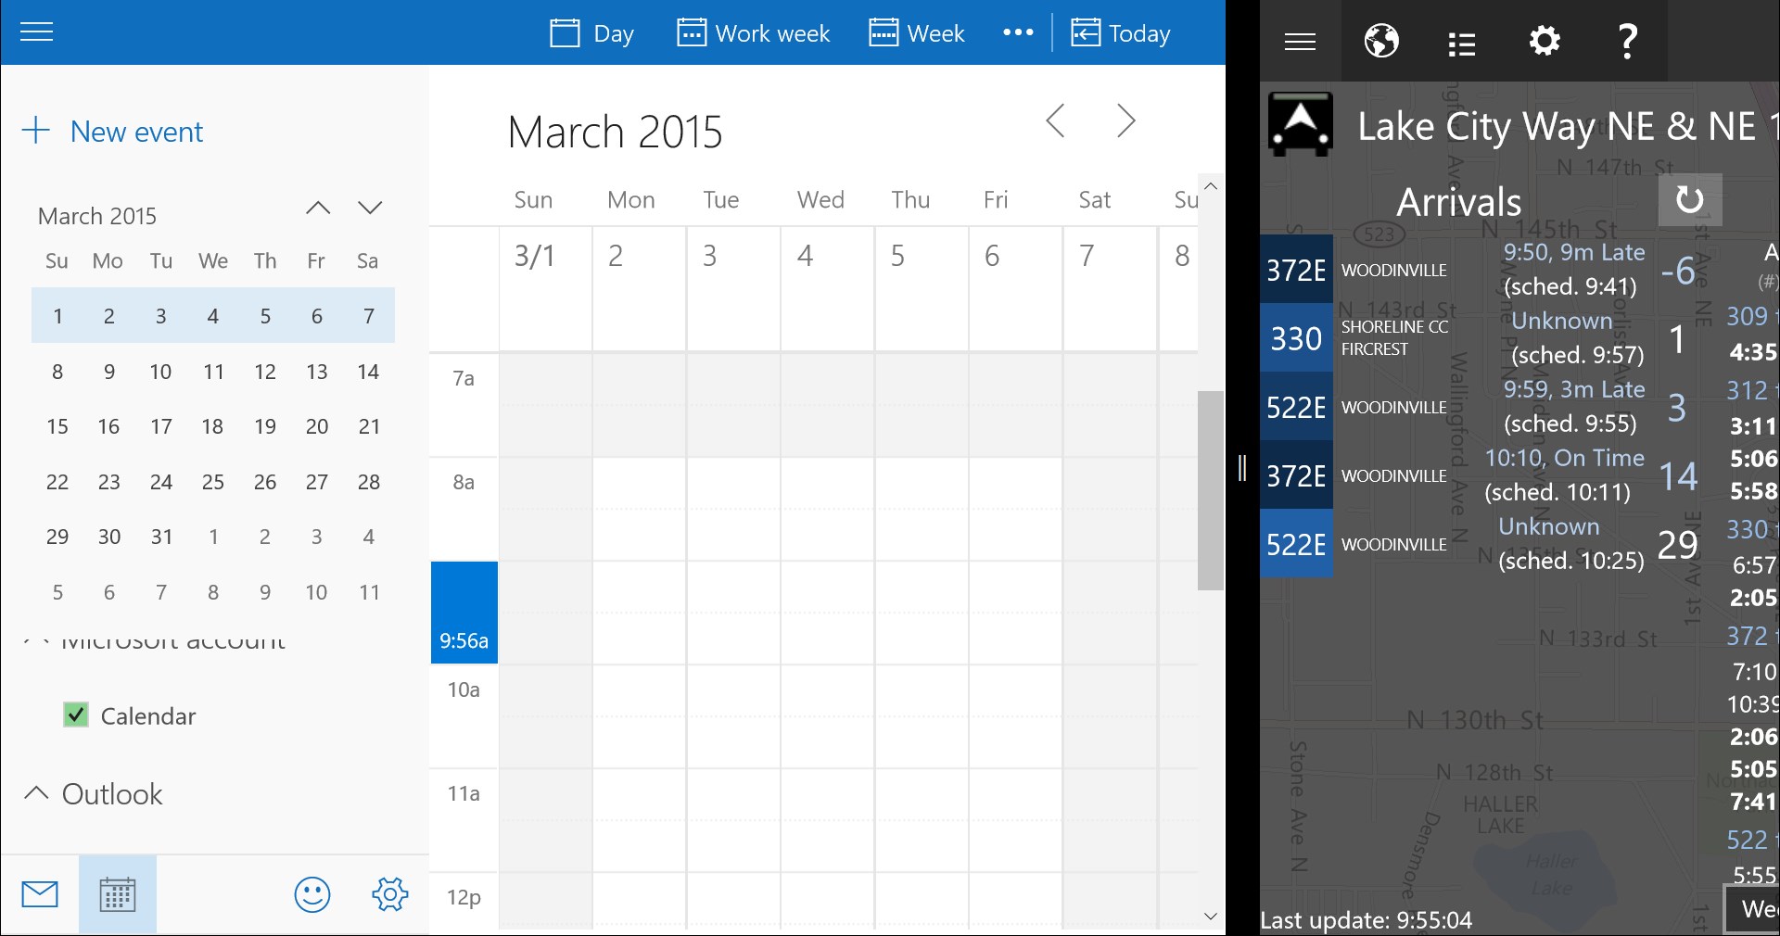The image size is (1780, 936).
Task: Refresh the Arrivals list
Action: click(1690, 199)
